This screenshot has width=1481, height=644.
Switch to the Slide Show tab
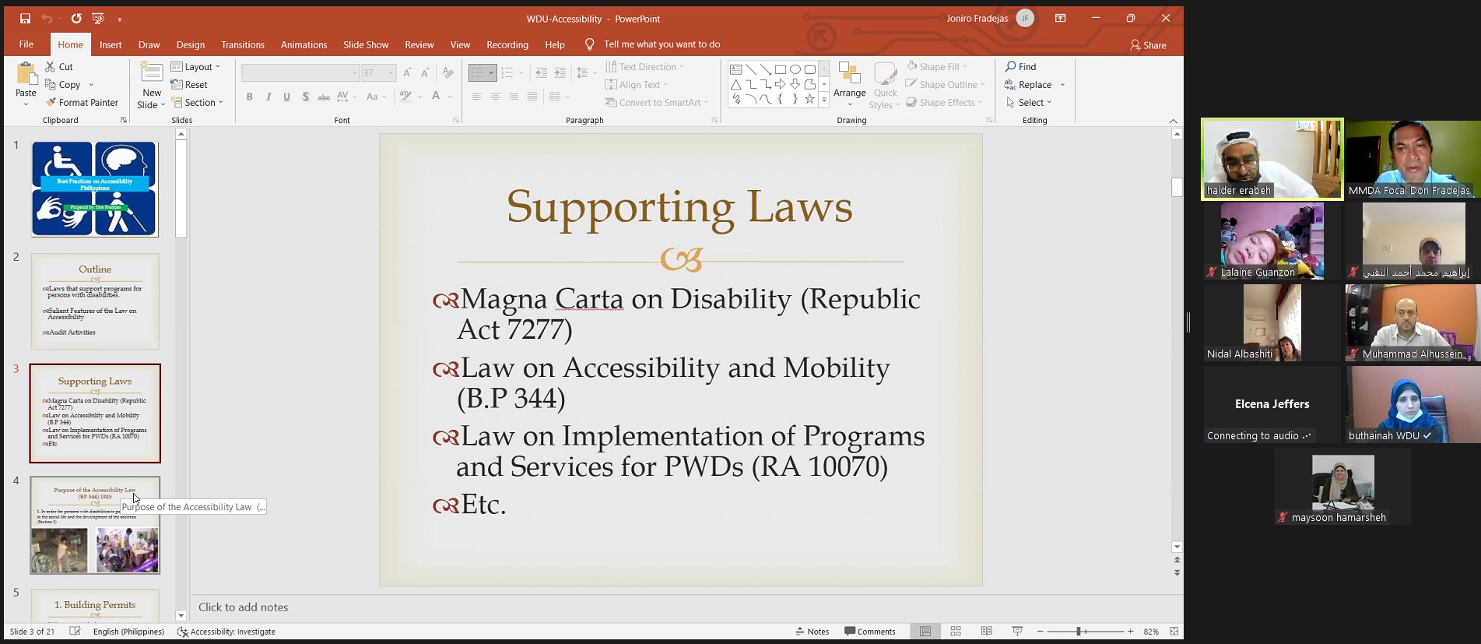click(x=366, y=44)
